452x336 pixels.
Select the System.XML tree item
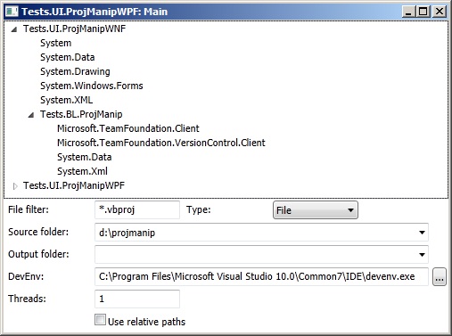(x=67, y=100)
